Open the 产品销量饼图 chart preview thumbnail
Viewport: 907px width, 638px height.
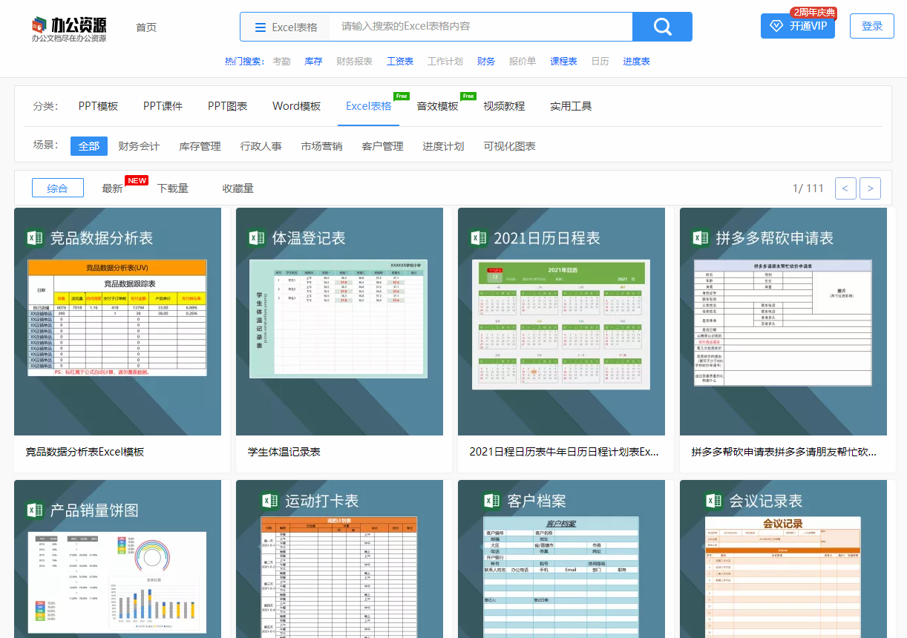point(117,582)
